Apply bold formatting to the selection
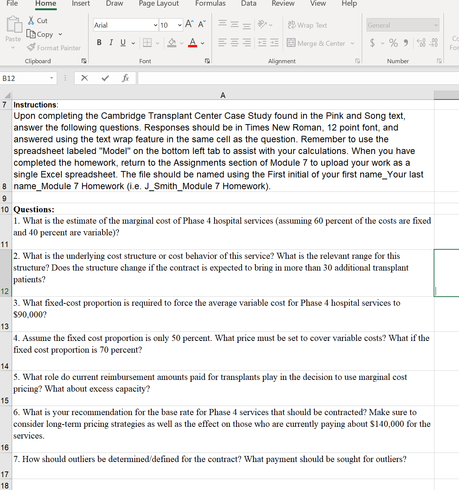Image resolution: width=459 pixels, height=490 pixels. 99,42
